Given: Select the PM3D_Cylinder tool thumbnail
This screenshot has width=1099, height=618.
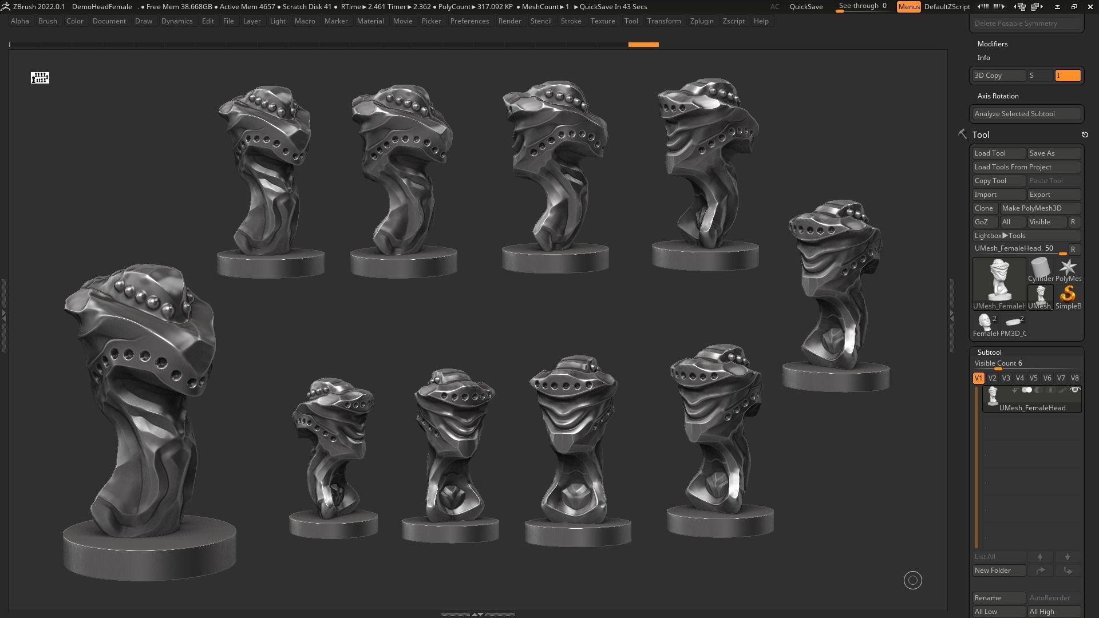Looking at the screenshot, I should pos(1013,324).
